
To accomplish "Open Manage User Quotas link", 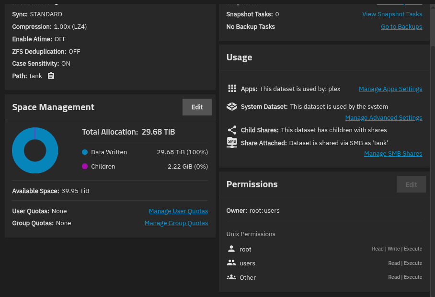I will [x=178, y=211].
